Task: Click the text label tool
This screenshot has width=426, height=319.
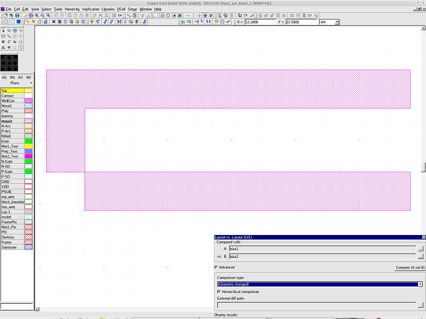Action: [x=3, y=47]
